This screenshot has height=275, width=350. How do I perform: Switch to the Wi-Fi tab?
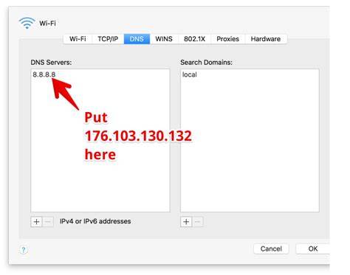(x=78, y=39)
